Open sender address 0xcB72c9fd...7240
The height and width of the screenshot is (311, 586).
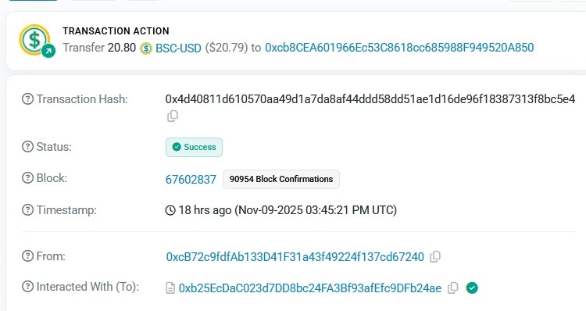point(295,257)
